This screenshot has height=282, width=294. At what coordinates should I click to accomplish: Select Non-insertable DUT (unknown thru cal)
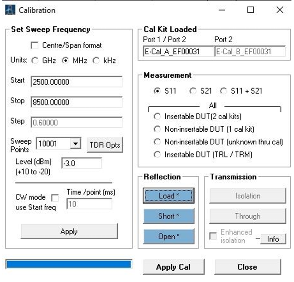[x=158, y=142]
